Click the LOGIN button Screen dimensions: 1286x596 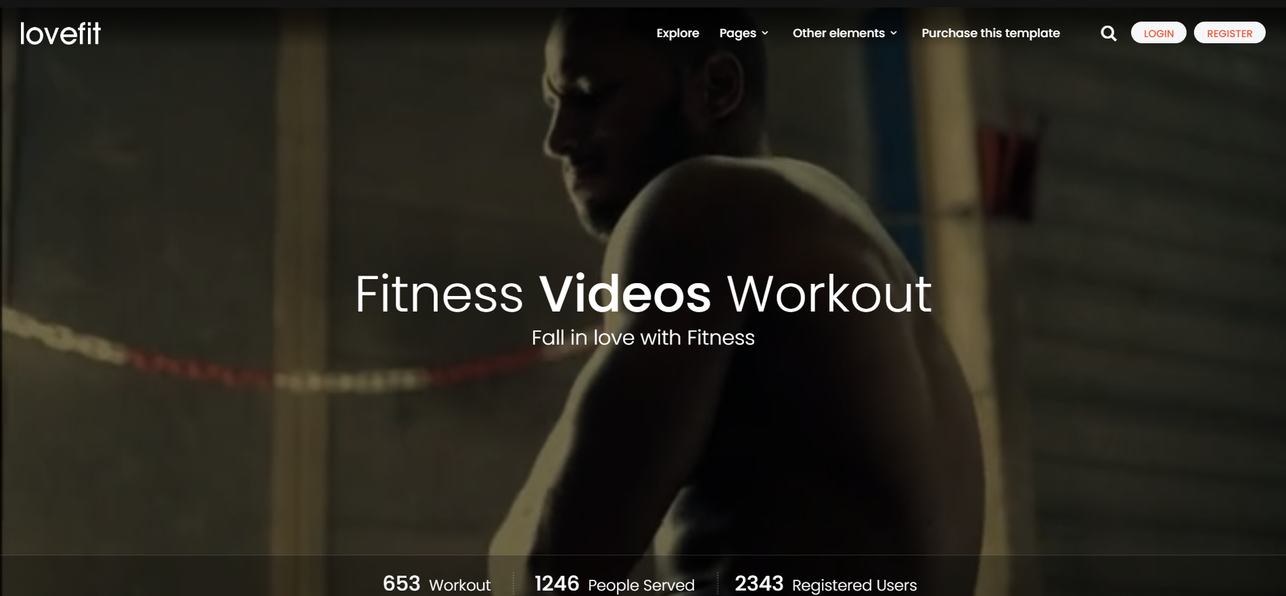pos(1158,33)
